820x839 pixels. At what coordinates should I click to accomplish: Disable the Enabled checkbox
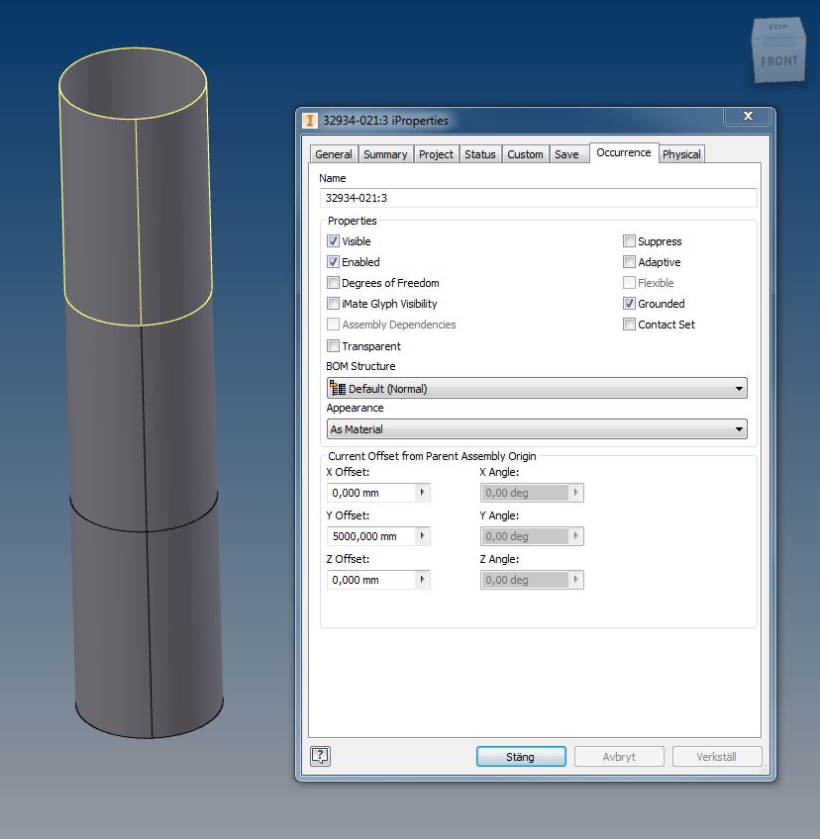[334, 262]
